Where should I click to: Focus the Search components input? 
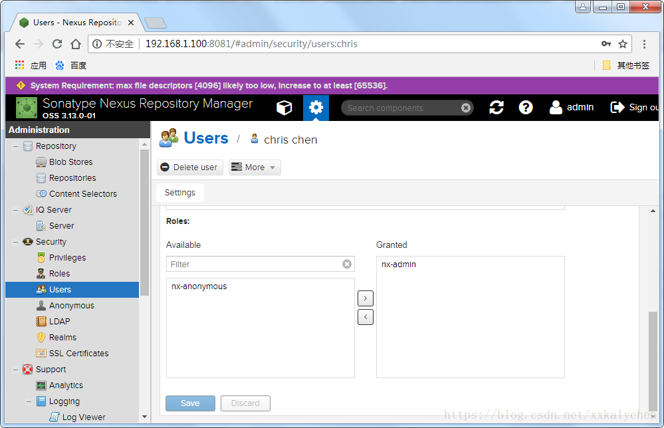[x=402, y=108]
